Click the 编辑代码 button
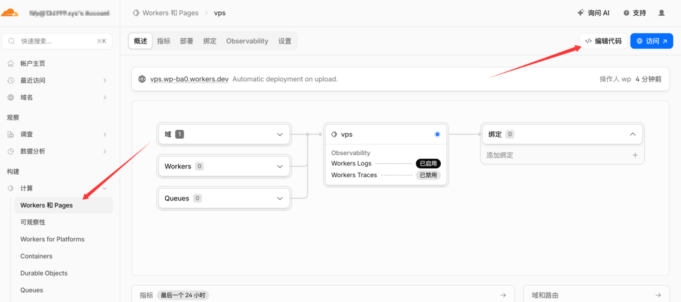 pyautogui.click(x=603, y=41)
